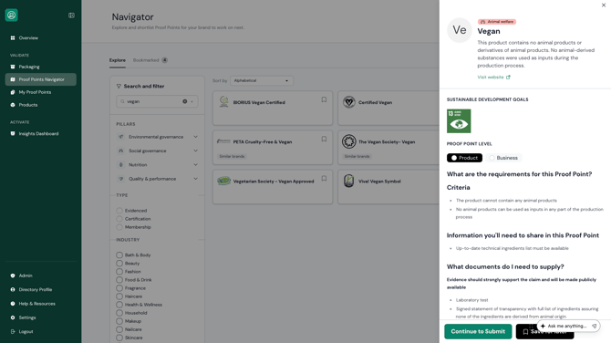Screen dimensions: 611x343
Task: Click the Viva! Vegan Symbol logo
Action: (x=348, y=181)
